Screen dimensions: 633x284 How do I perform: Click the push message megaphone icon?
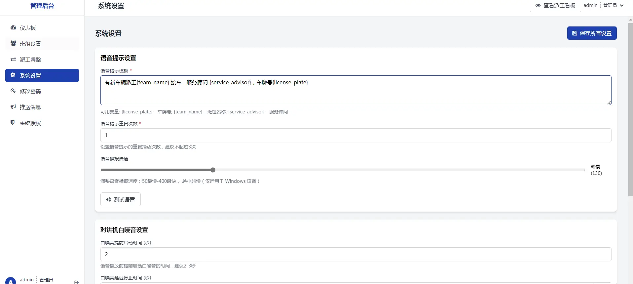[x=13, y=107]
